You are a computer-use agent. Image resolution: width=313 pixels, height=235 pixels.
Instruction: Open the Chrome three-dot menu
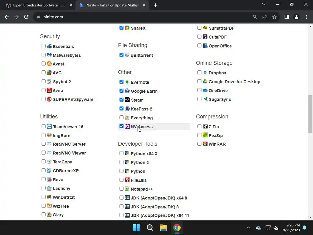[306, 17]
